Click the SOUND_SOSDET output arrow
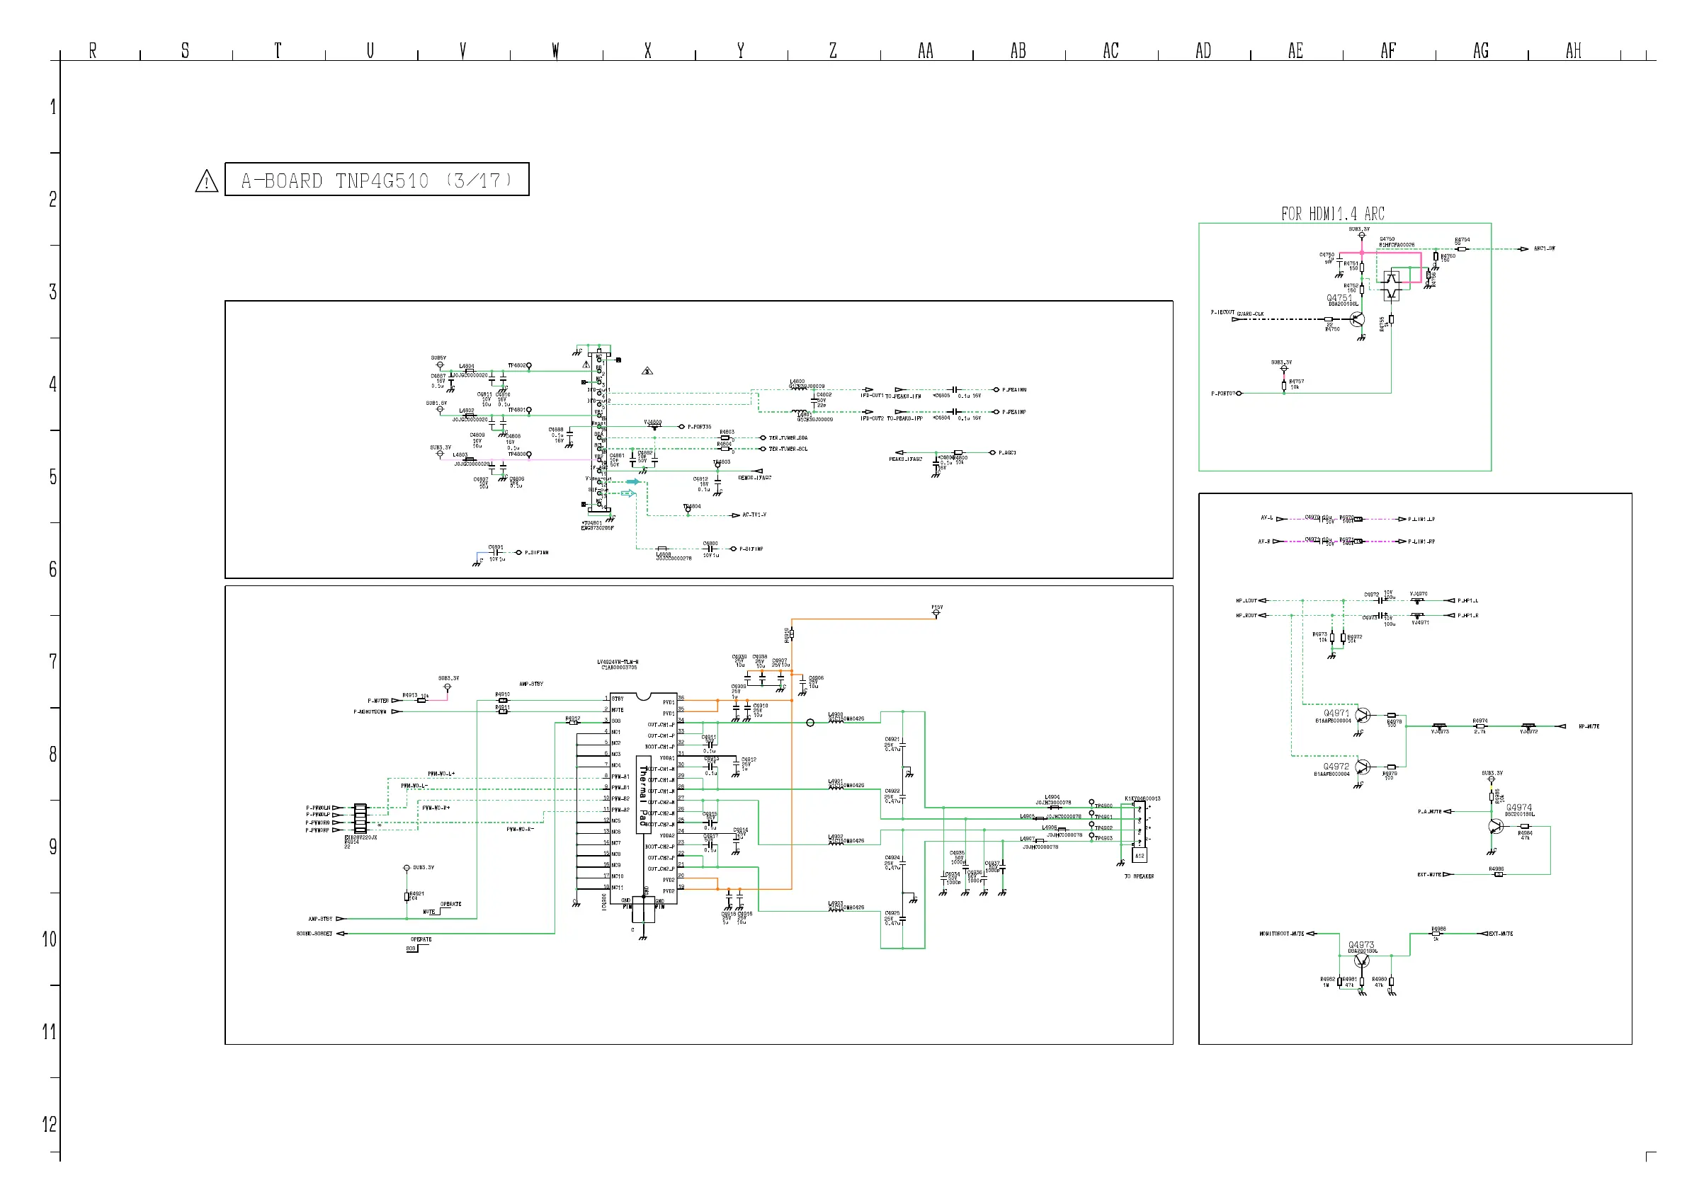Screen dimensions: 1687x1192 tap(341, 934)
